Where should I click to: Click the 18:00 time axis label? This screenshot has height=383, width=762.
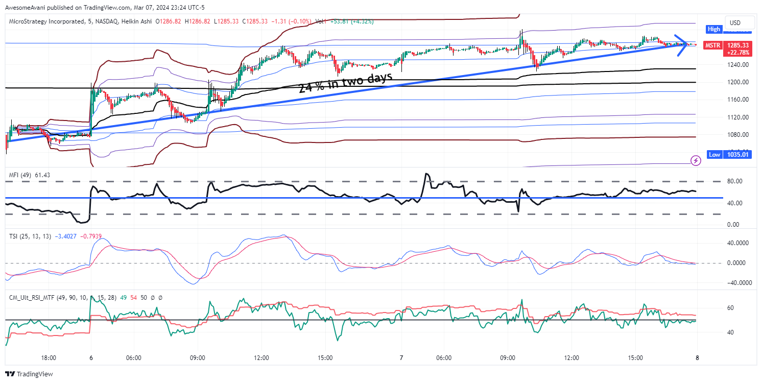[49, 358]
